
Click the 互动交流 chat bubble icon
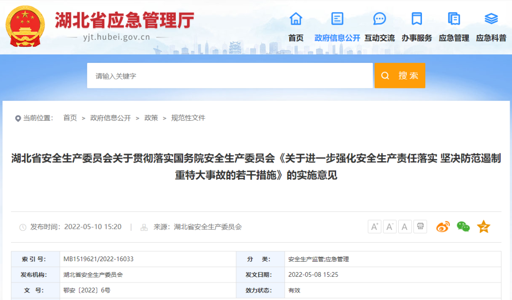tap(379, 19)
